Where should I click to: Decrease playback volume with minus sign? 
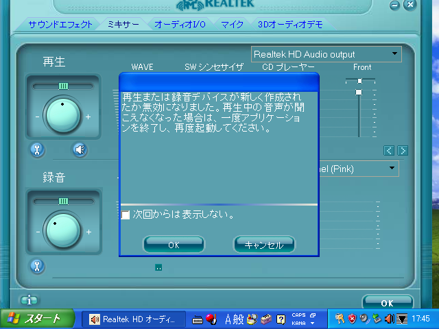(x=37, y=117)
